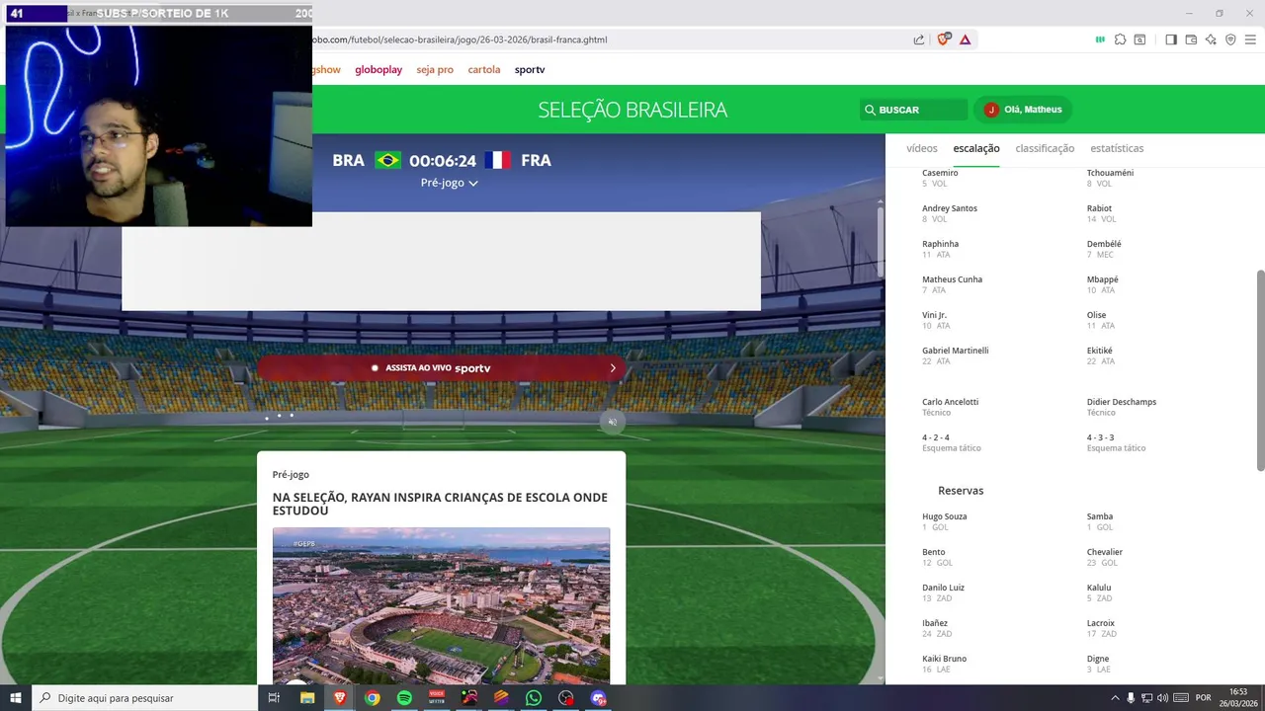
Task: Open Discord from the taskbar
Action: pos(598,698)
